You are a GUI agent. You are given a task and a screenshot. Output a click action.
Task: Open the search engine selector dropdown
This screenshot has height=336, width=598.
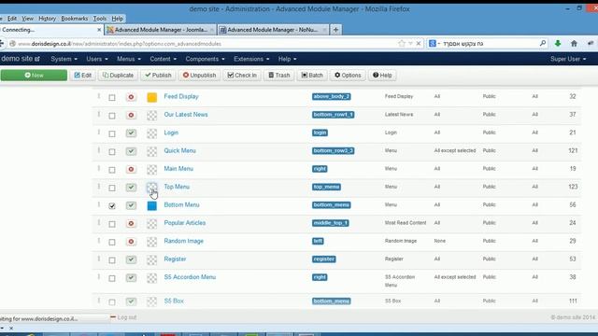[434, 44]
